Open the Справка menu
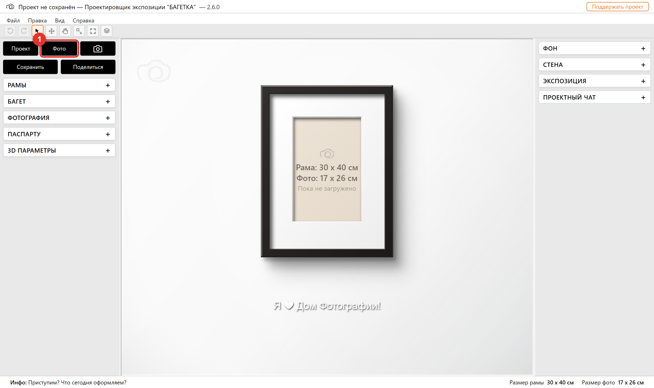 (x=84, y=20)
